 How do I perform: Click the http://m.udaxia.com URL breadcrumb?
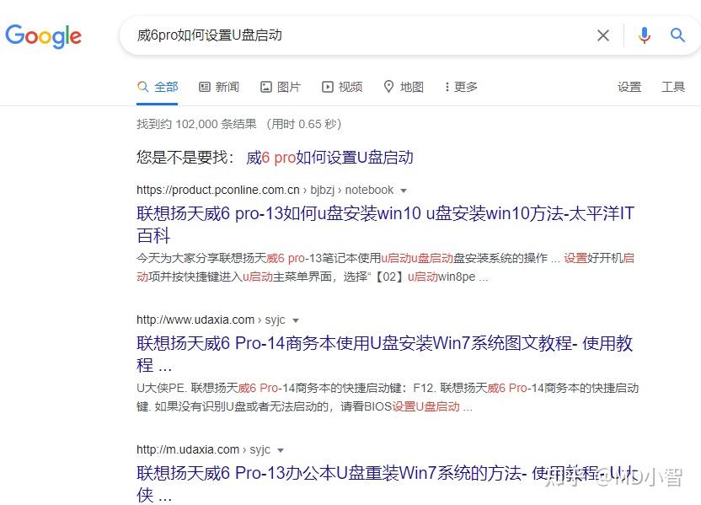(203, 449)
